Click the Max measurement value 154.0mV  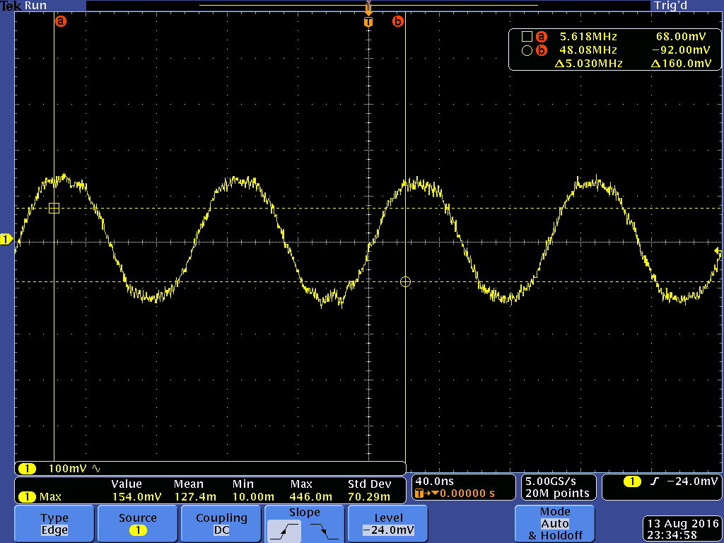coord(136,497)
